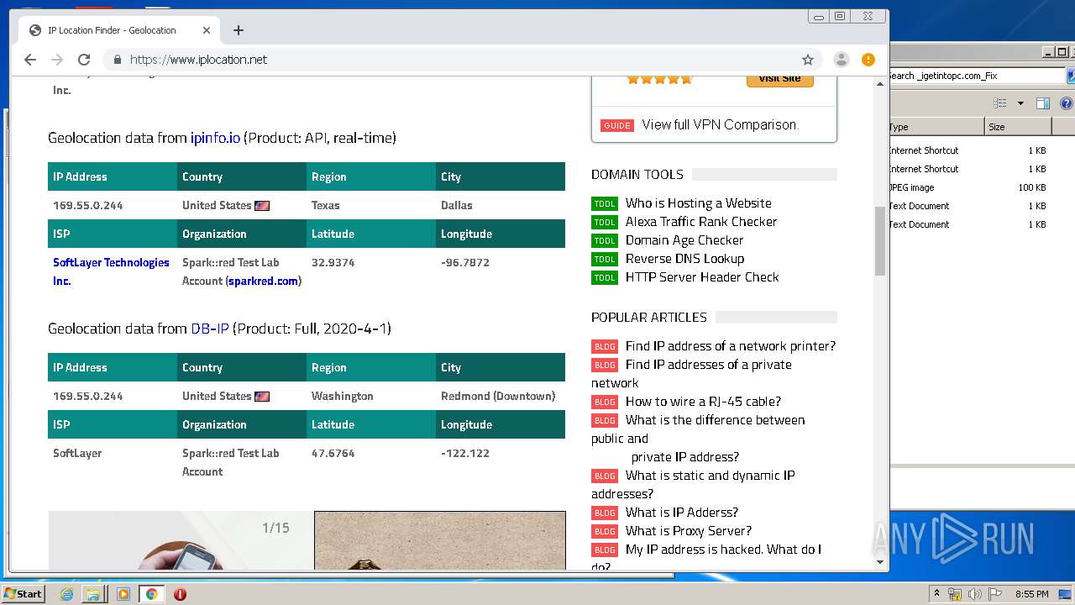Open the DB-IP link
Image resolution: width=1075 pixels, height=605 pixels.
[x=210, y=329]
